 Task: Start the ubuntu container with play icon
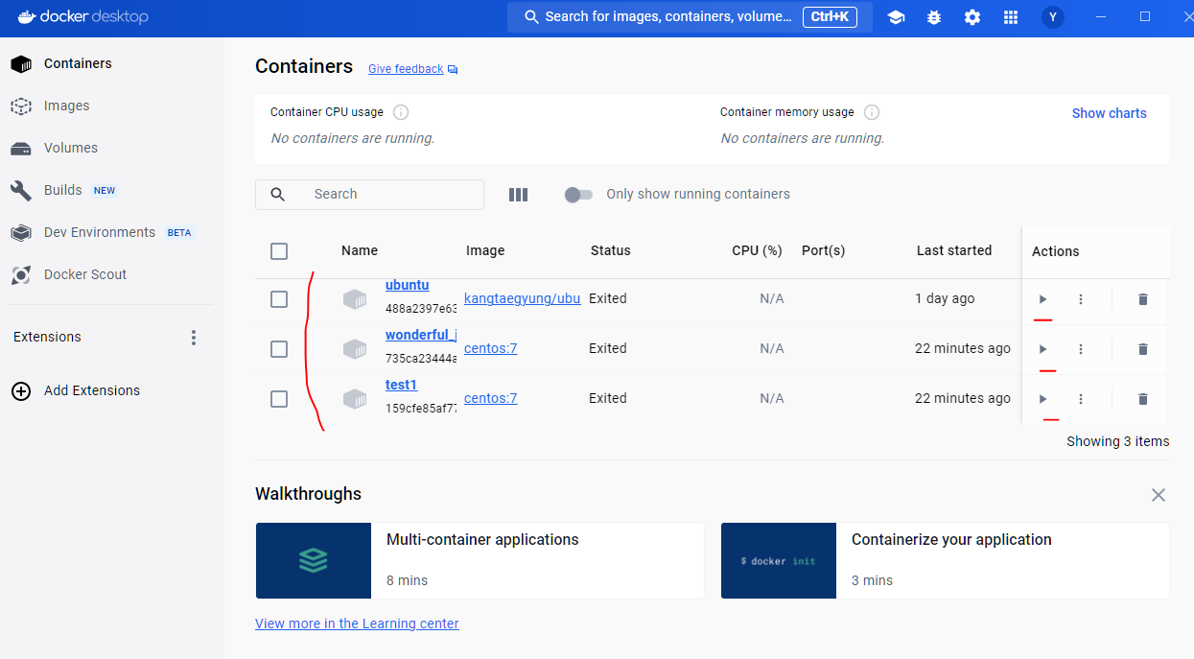[x=1042, y=299]
